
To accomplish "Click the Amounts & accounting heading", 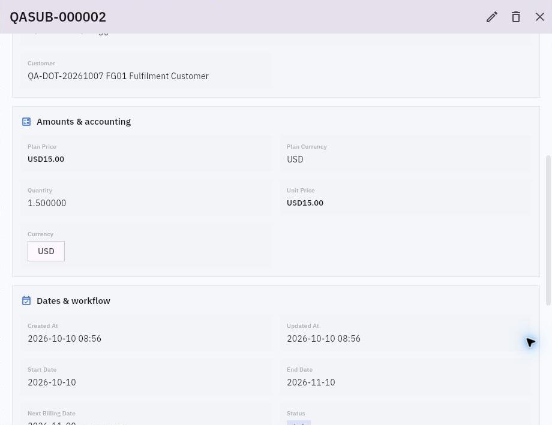I will [84, 122].
